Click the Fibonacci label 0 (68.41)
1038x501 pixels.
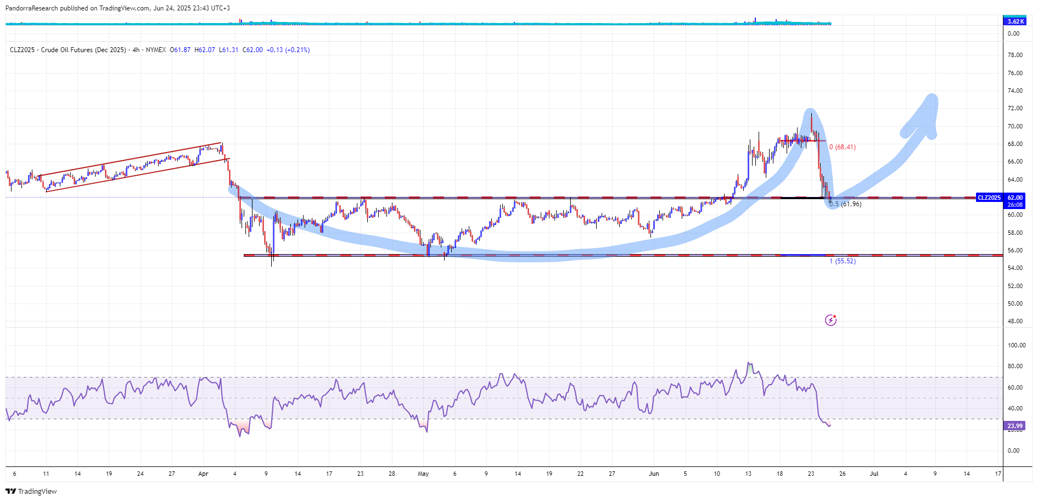(842, 147)
